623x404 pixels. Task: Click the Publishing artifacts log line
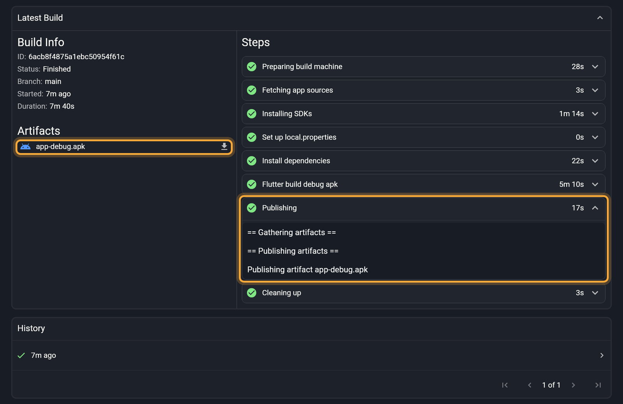click(x=293, y=251)
